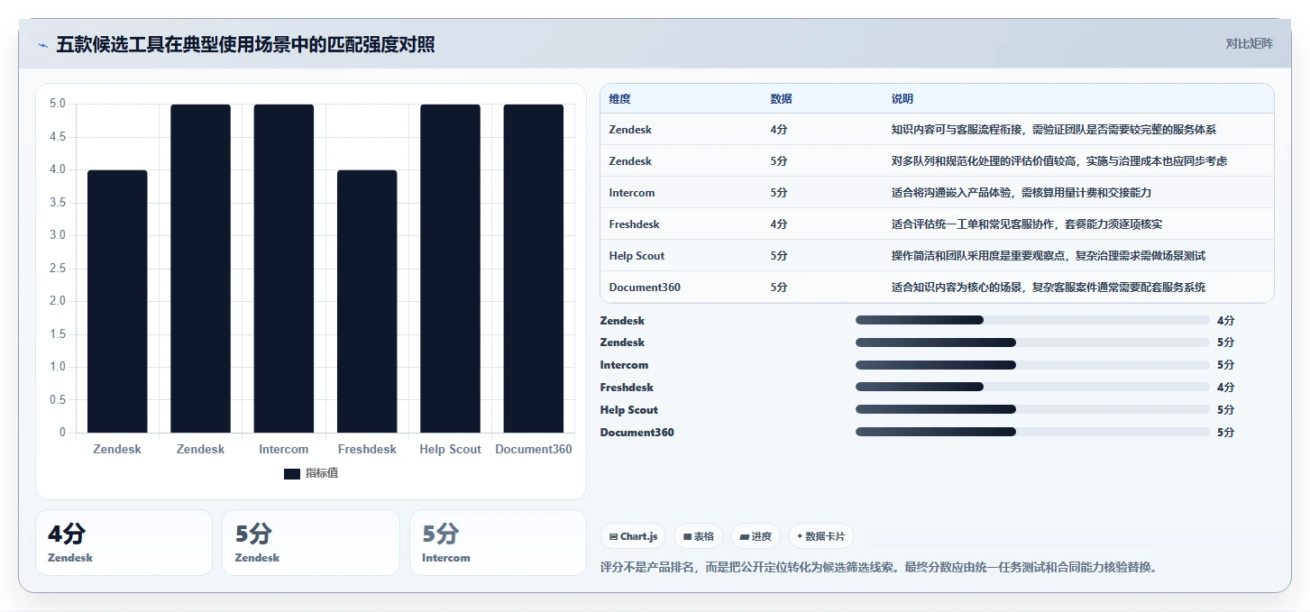Click table text starting 操作简洁和团队采用度

pos(1049,256)
